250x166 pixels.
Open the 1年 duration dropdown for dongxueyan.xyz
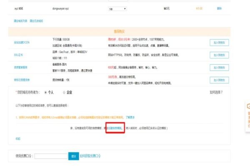[x=117, y=9]
